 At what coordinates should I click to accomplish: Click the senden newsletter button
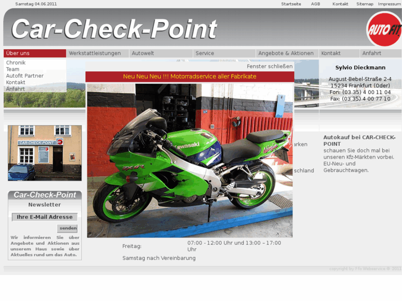[67, 228]
